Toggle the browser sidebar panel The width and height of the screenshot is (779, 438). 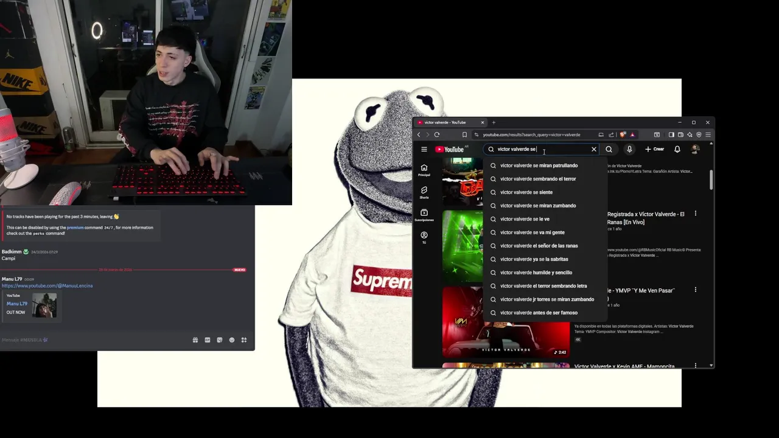click(x=671, y=134)
